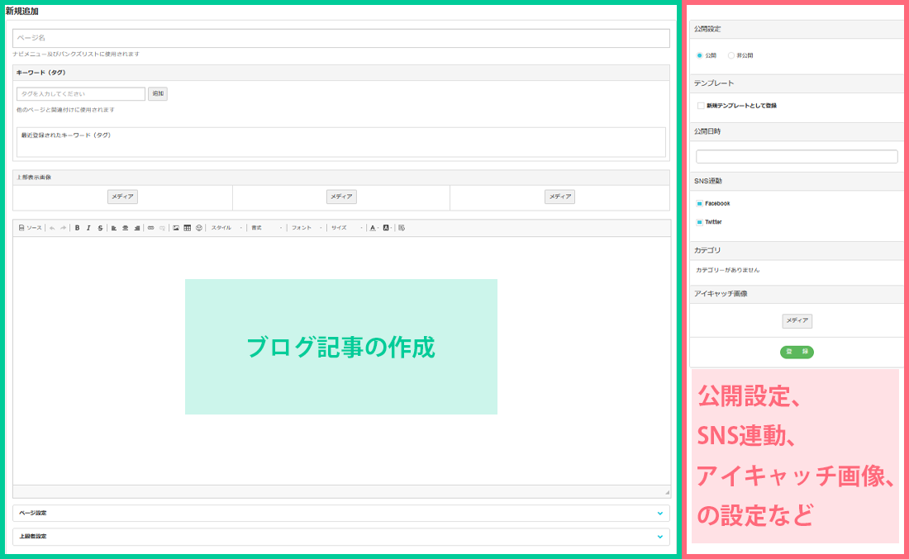Toggle the Twitter SNS checkbox

[x=699, y=222]
